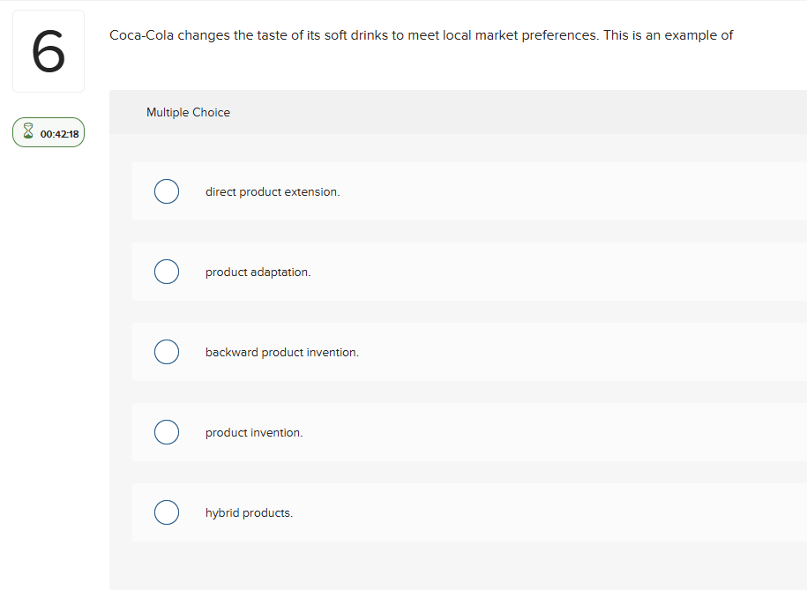Click the Multiple Choice header label
Screen dimensions: 807x605
coord(188,112)
